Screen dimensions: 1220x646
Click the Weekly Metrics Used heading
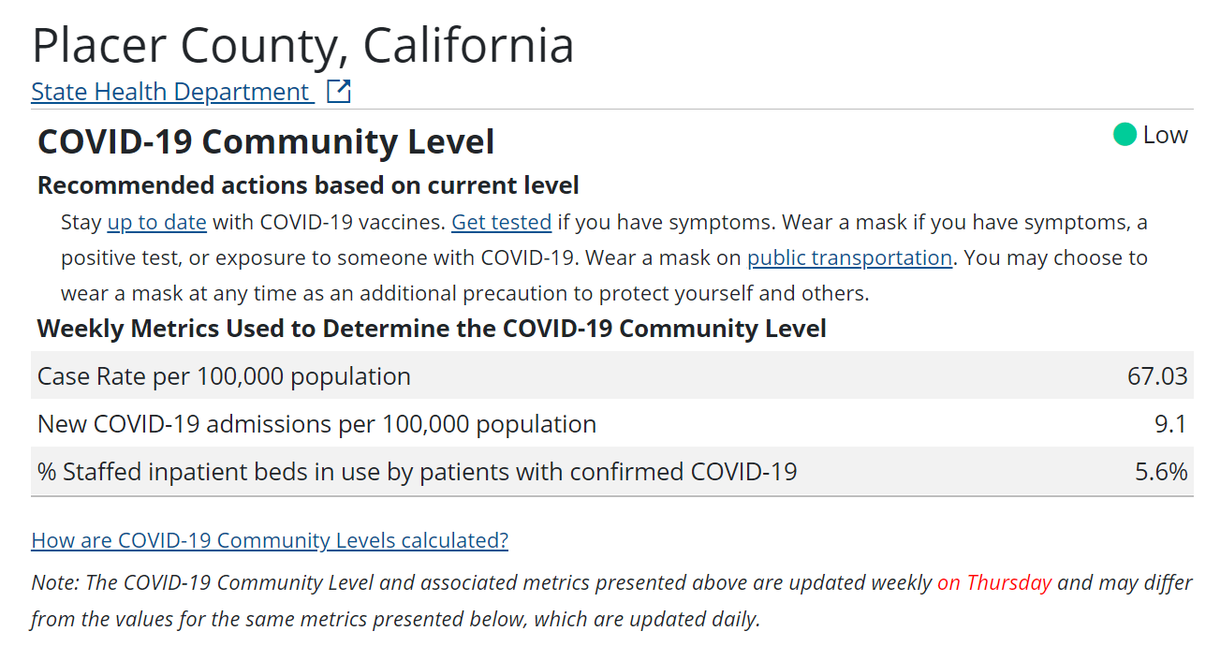[432, 329]
